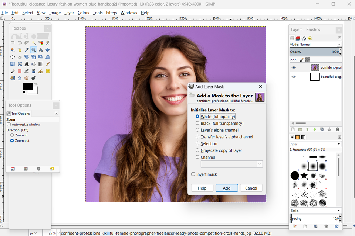Select White (full opacity) radio option

(x=197, y=116)
